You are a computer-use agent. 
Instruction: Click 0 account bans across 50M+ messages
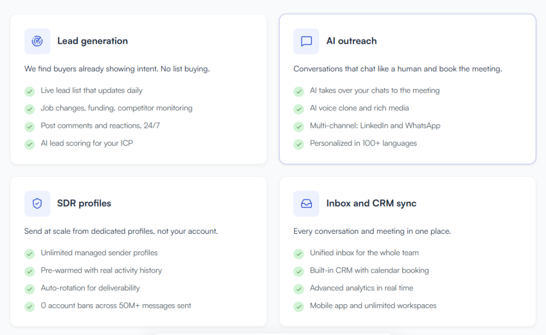116,305
